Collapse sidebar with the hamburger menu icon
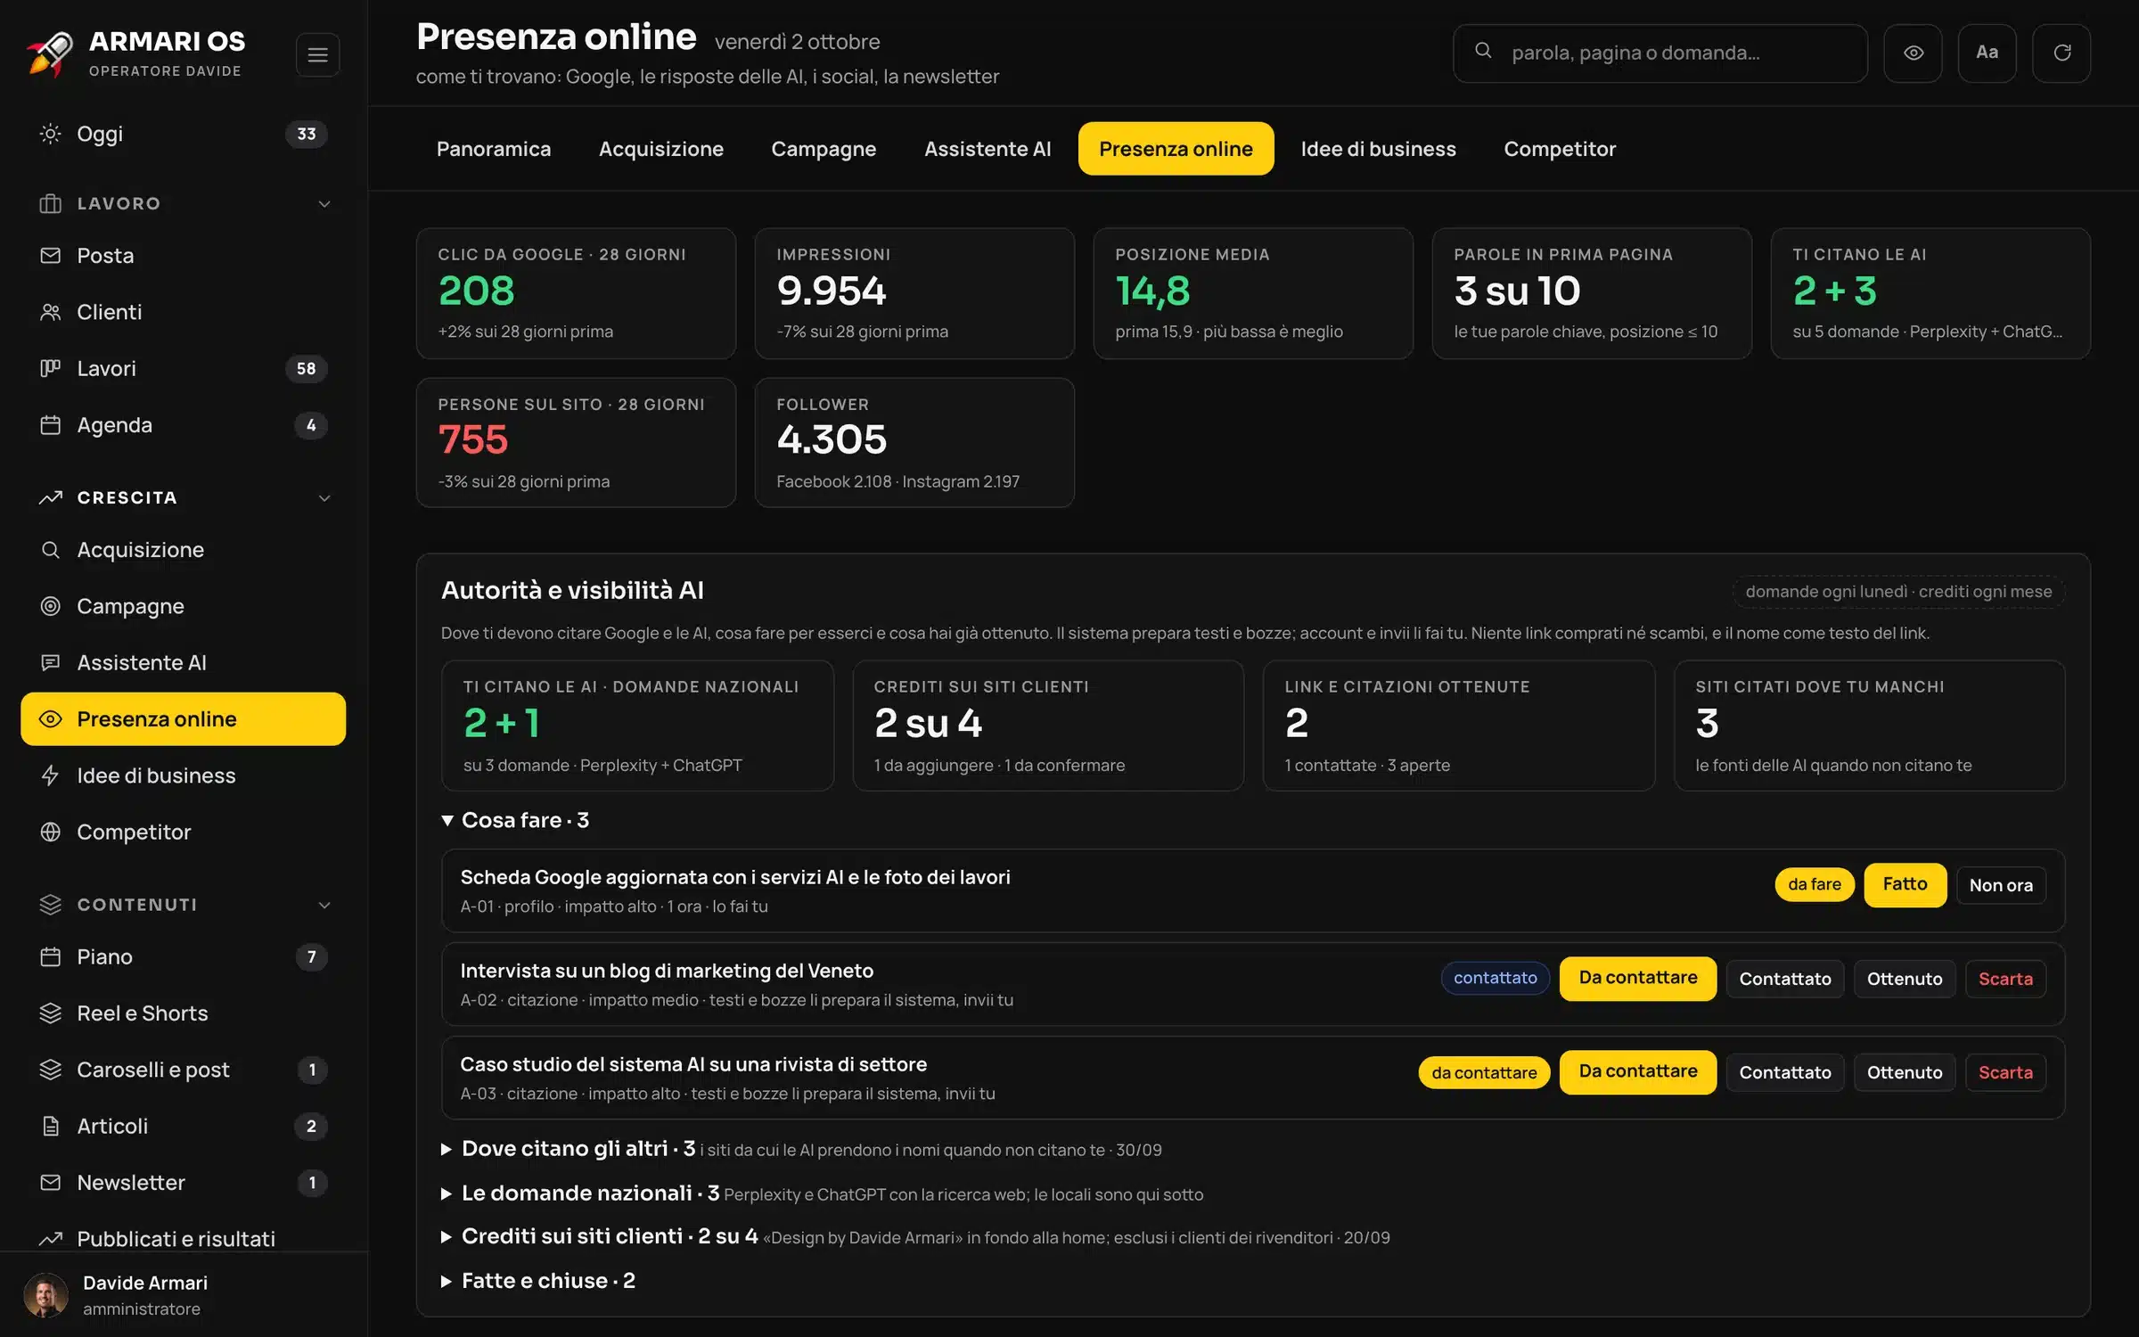The image size is (2139, 1337). pos(317,54)
